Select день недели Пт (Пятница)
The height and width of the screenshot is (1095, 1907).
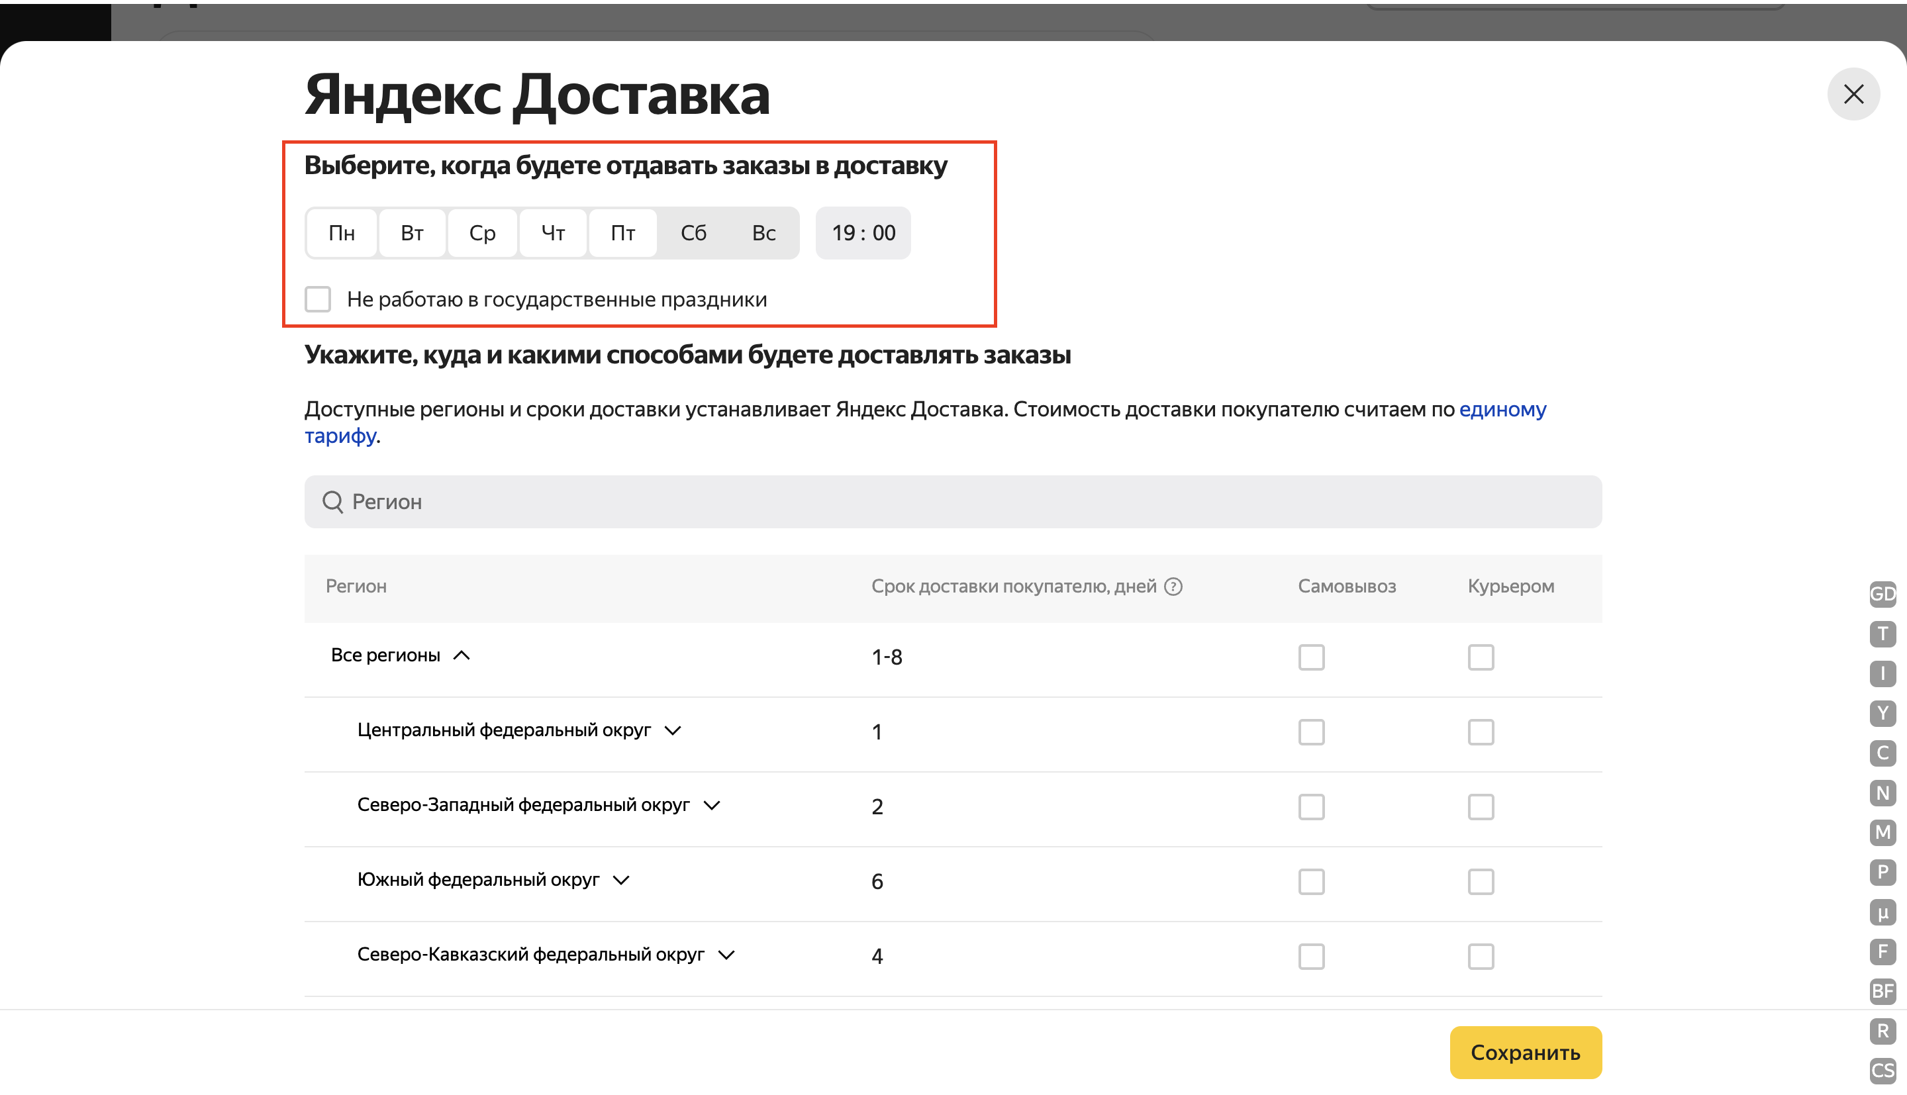pos(621,232)
